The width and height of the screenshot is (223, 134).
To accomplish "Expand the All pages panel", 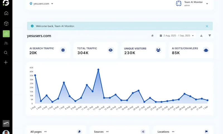I will pyautogui.click(x=45, y=132).
